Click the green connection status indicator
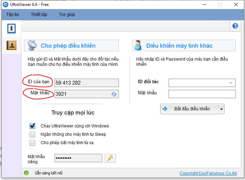 (26, 173)
